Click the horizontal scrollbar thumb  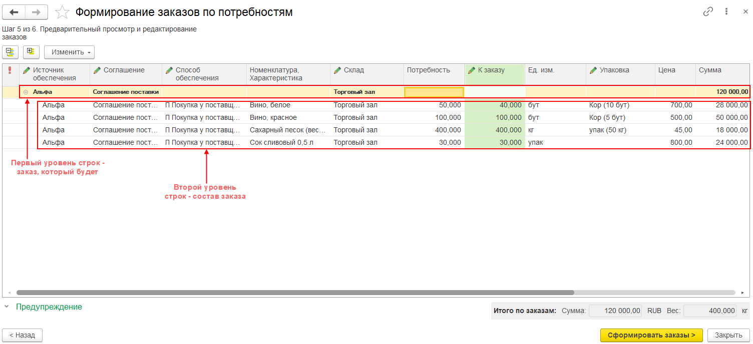pyautogui.click(x=295, y=293)
